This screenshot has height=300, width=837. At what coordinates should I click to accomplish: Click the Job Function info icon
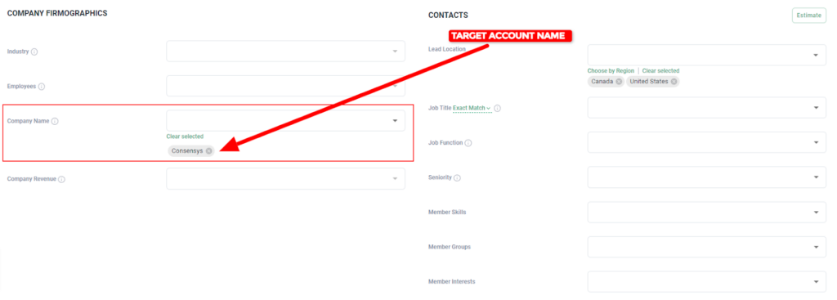pyautogui.click(x=468, y=143)
